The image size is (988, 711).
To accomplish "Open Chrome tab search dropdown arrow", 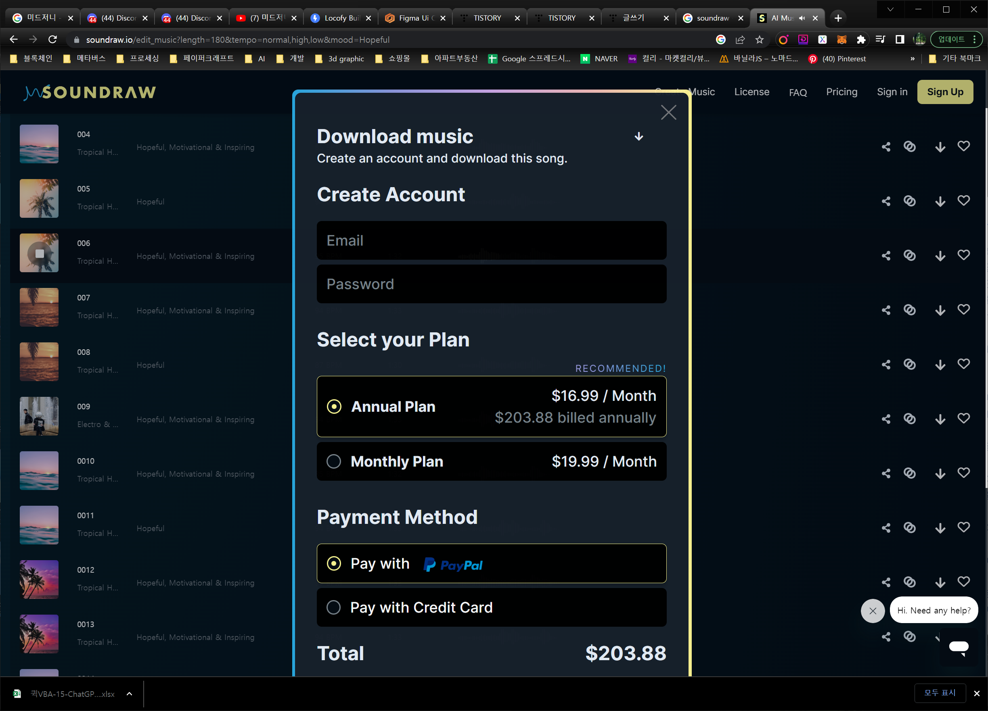I will coord(890,9).
